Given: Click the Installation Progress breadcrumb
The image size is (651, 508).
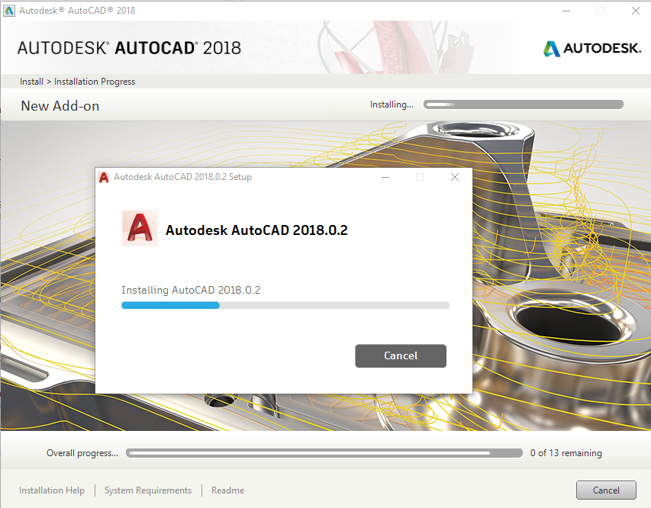Looking at the screenshot, I should [95, 82].
